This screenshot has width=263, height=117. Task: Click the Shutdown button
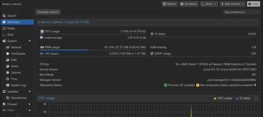click(189, 4)
